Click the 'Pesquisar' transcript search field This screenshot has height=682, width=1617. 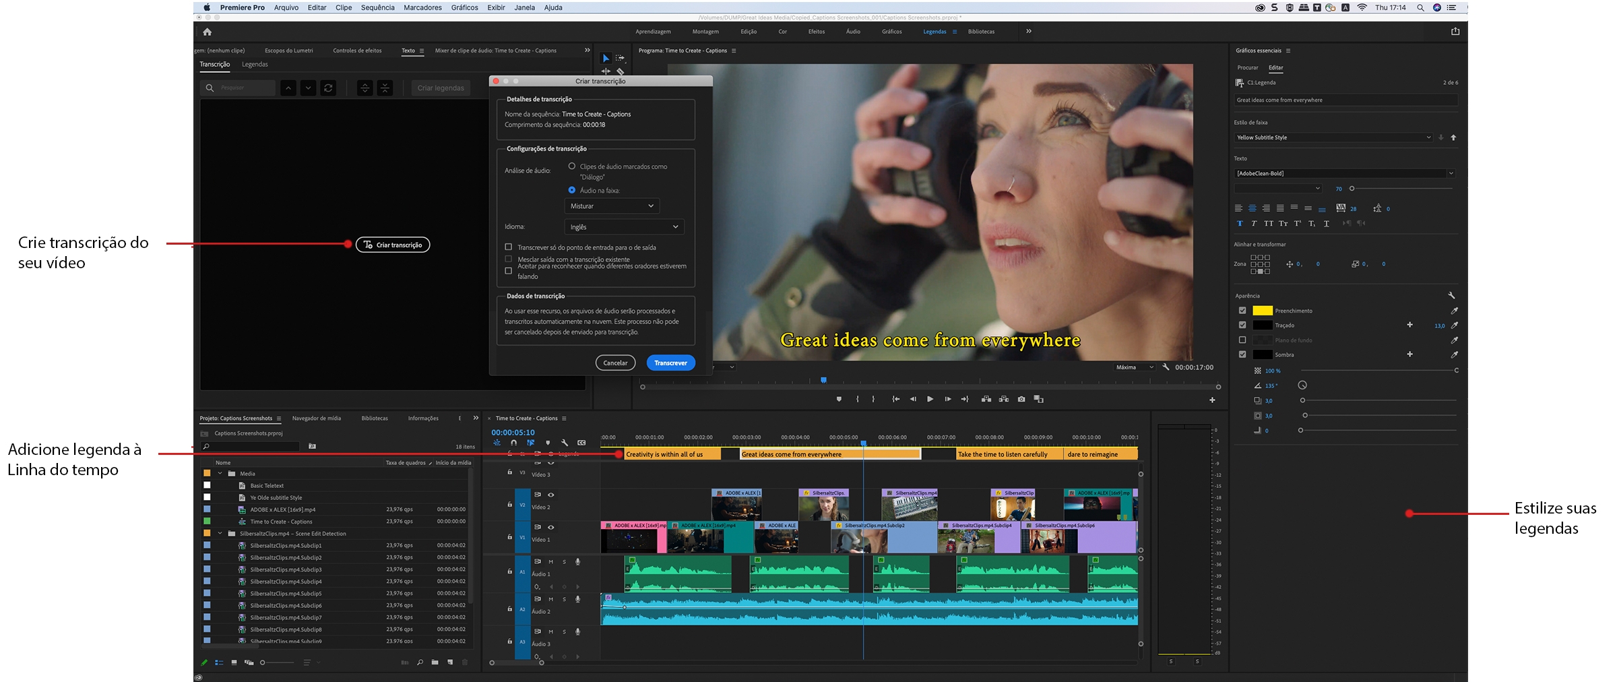(x=239, y=88)
